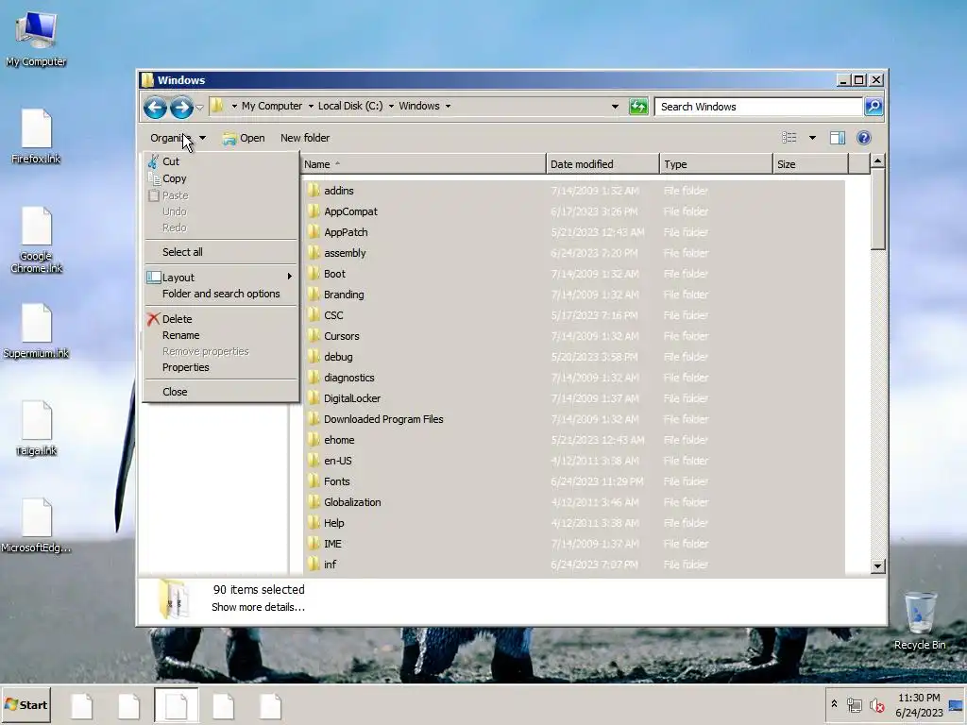Click the green Refresh button in address bar

coord(638,107)
